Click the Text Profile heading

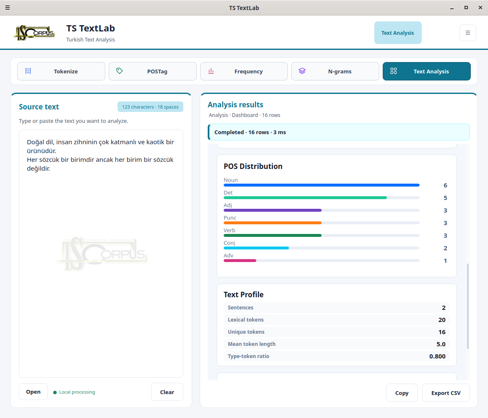click(x=244, y=294)
